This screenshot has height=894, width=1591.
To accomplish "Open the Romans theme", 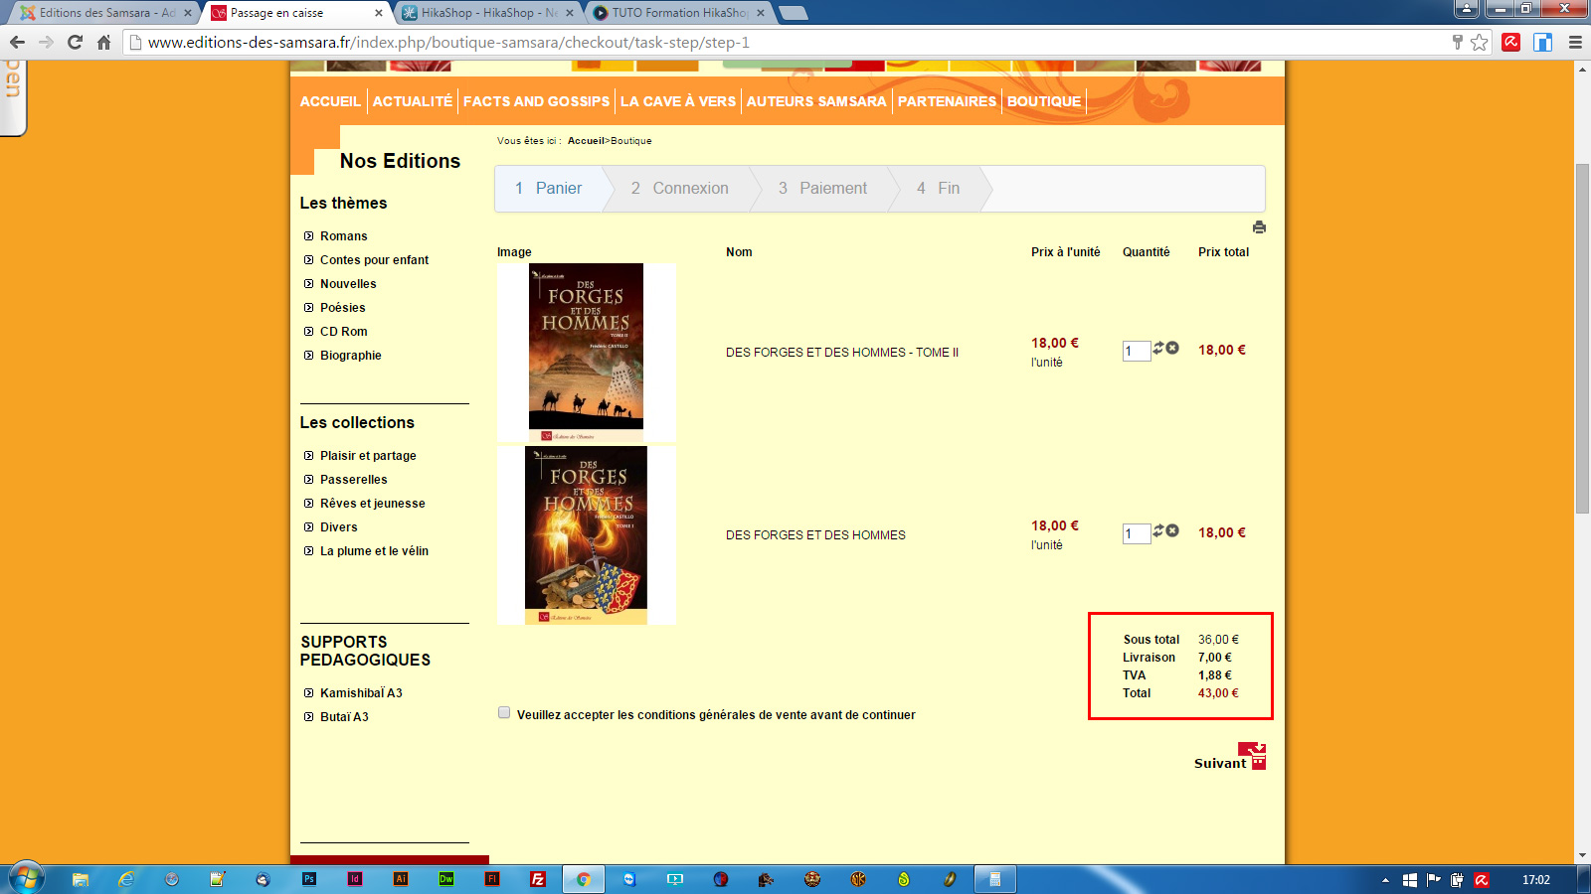I will coord(344,236).
